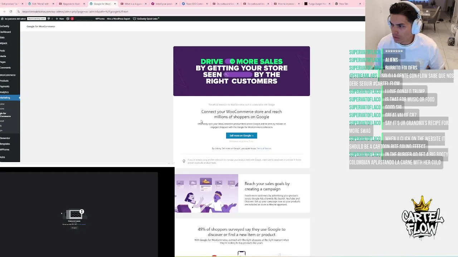This screenshot has width=458, height=257.
Task: Open Templates in the sidebar
Action: click(10, 144)
